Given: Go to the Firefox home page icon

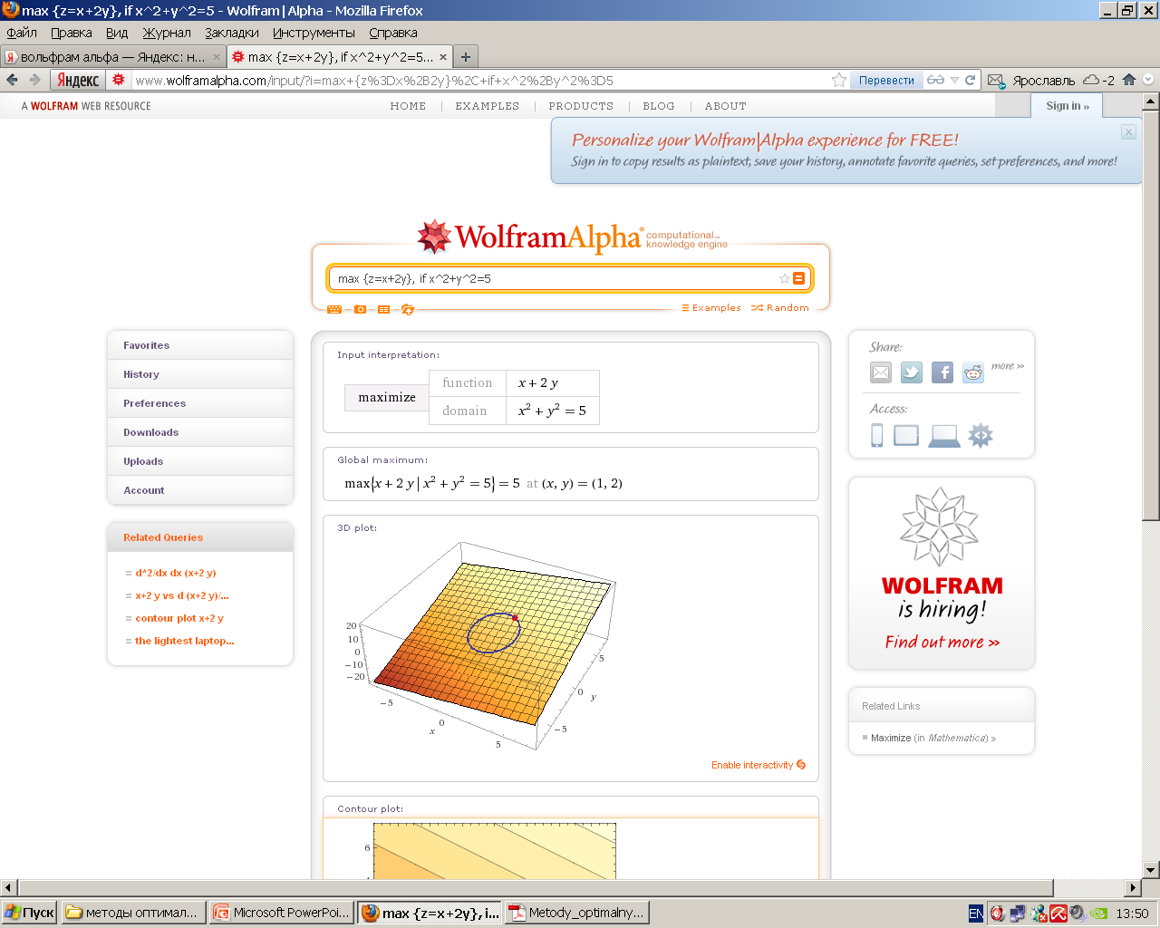Looking at the screenshot, I should pyautogui.click(x=1129, y=80).
